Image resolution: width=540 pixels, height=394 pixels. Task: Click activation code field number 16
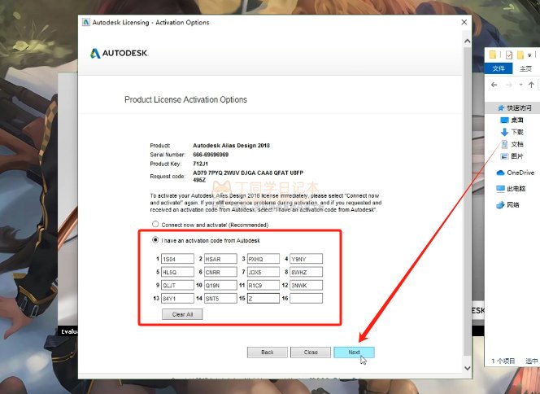(x=306, y=299)
